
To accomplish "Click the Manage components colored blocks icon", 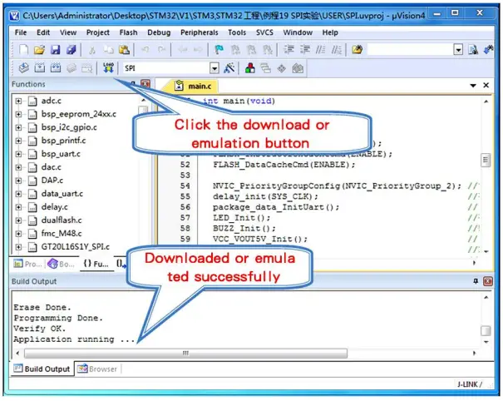I will tap(250, 68).
